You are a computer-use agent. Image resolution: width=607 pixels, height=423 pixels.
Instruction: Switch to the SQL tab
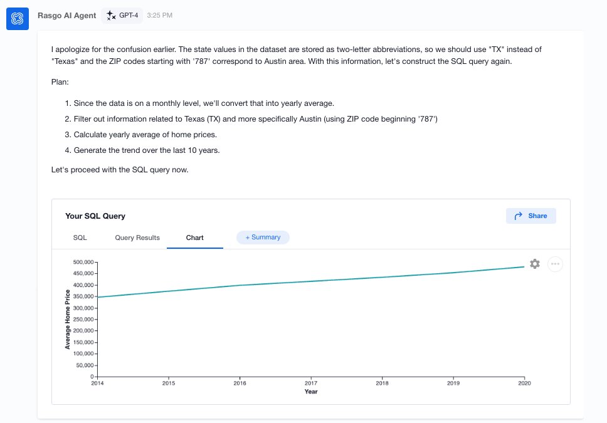(80, 238)
